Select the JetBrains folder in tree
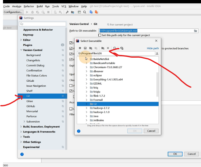This screenshot has width=201, height=167. click(x=99, y=120)
